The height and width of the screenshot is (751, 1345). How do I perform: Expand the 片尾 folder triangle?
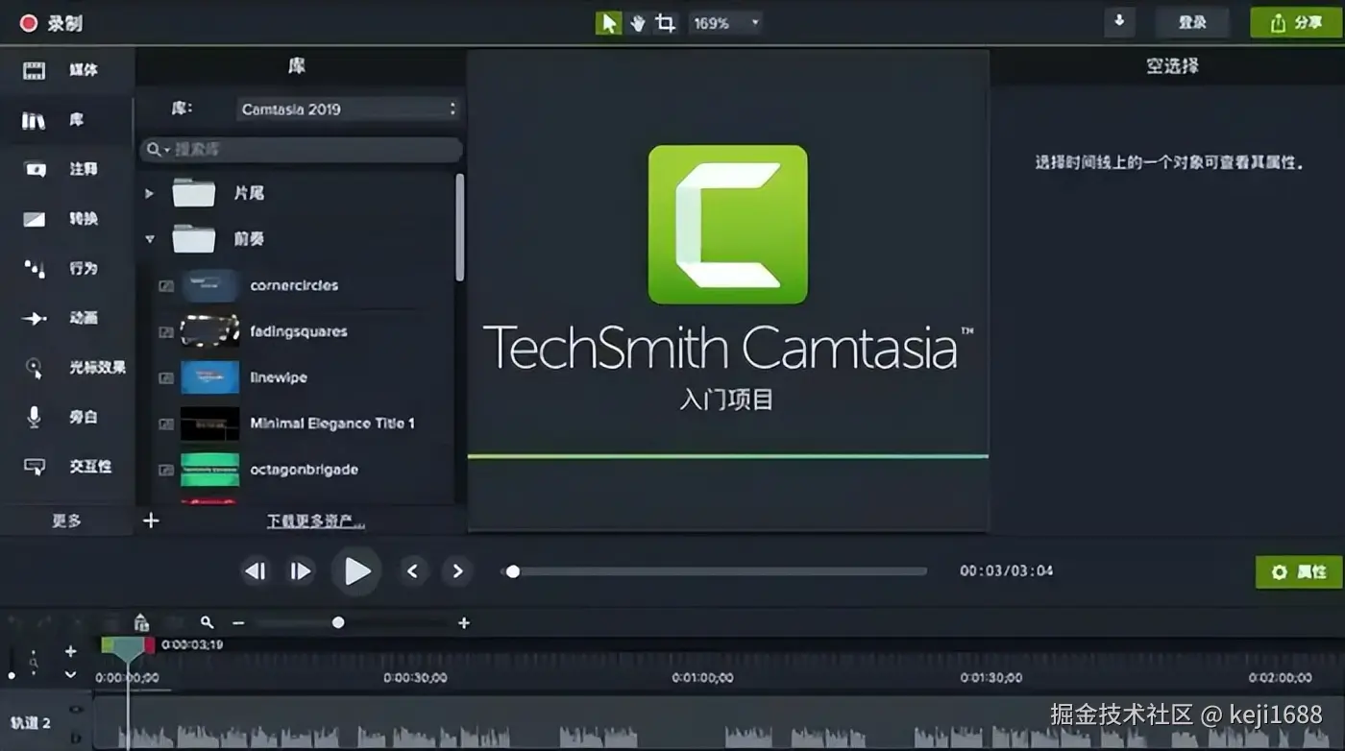click(x=149, y=193)
